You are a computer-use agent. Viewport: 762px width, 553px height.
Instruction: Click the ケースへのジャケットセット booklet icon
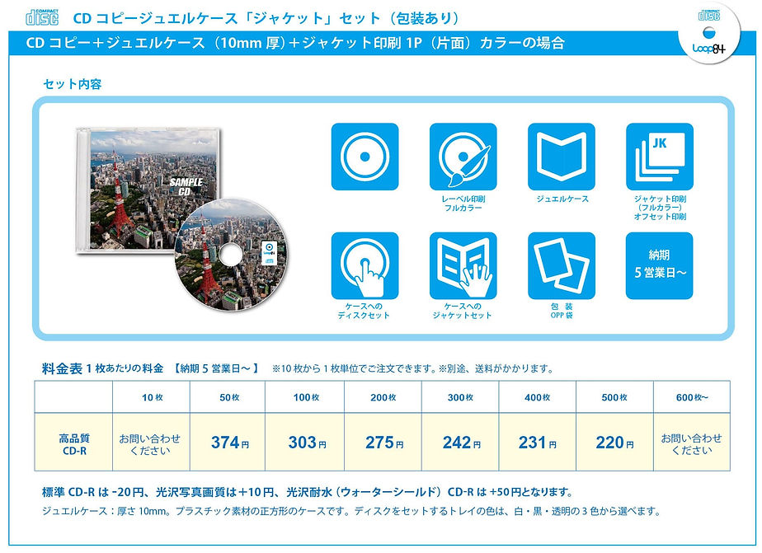point(463,265)
